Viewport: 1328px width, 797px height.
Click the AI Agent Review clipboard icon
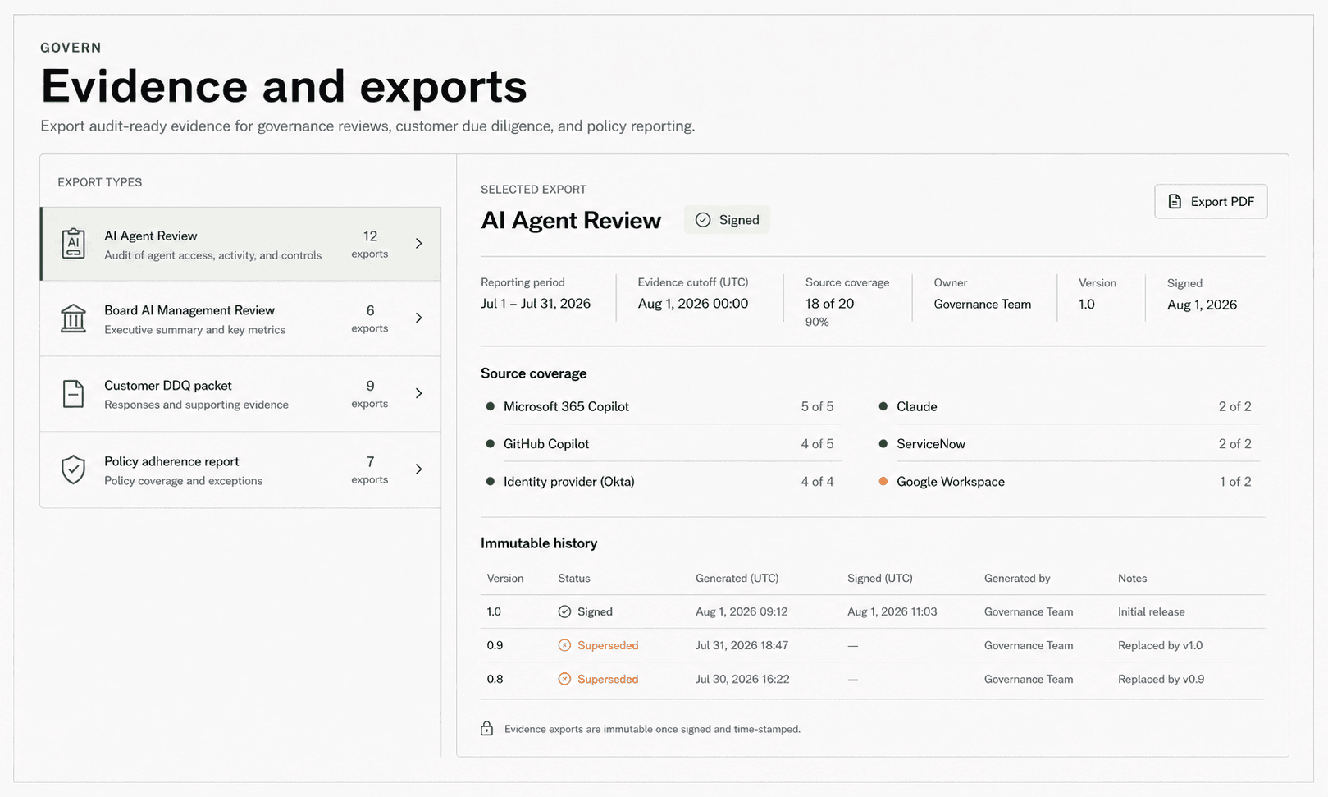pos(74,244)
